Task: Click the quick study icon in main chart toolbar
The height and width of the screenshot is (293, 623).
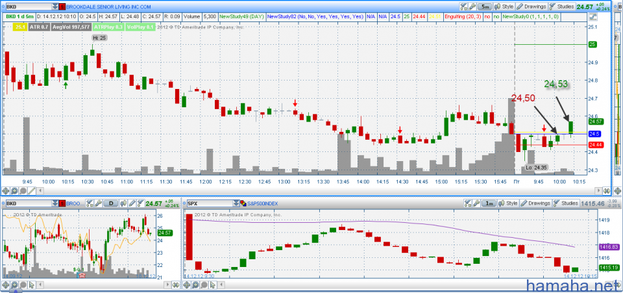Action: [463, 6]
